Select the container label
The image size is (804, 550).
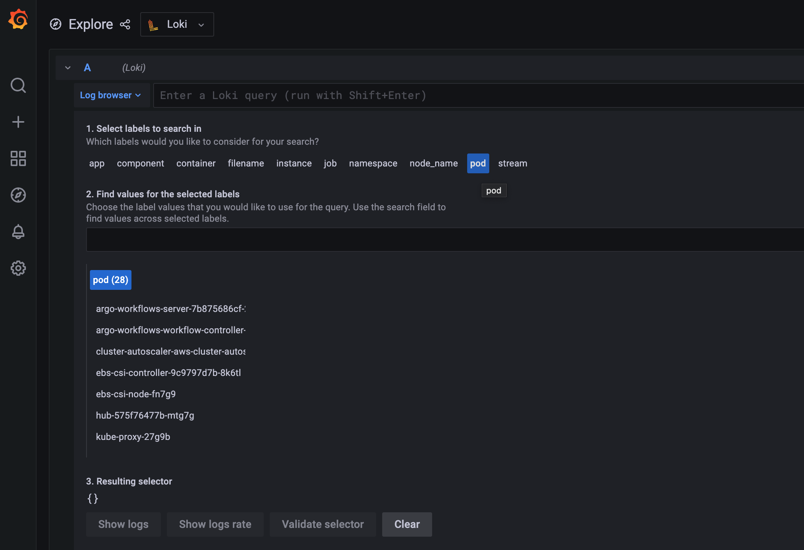[196, 163]
